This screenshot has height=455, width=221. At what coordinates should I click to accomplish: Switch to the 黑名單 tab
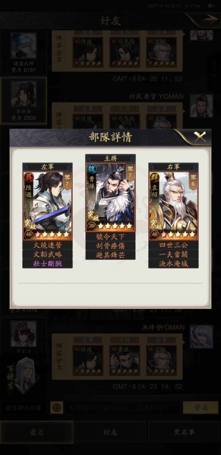click(184, 432)
